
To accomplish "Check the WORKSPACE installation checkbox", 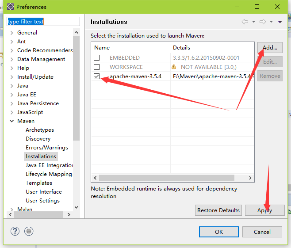I will 96,67.
